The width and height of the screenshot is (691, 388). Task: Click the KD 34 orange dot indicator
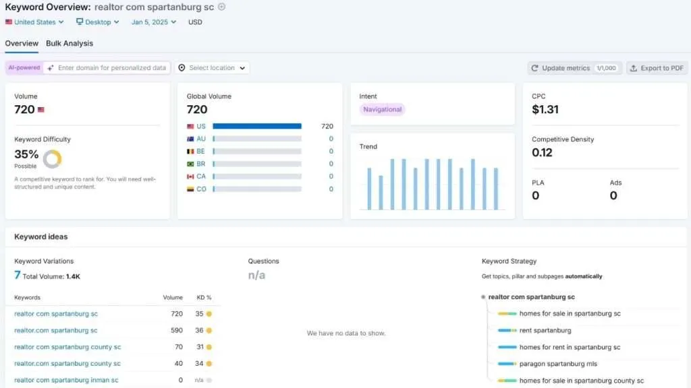pyautogui.click(x=209, y=364)
